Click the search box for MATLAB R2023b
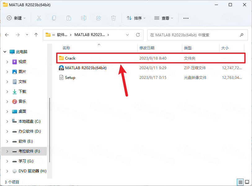Screen dimensions: 252x186 click(x=194, y=35)
